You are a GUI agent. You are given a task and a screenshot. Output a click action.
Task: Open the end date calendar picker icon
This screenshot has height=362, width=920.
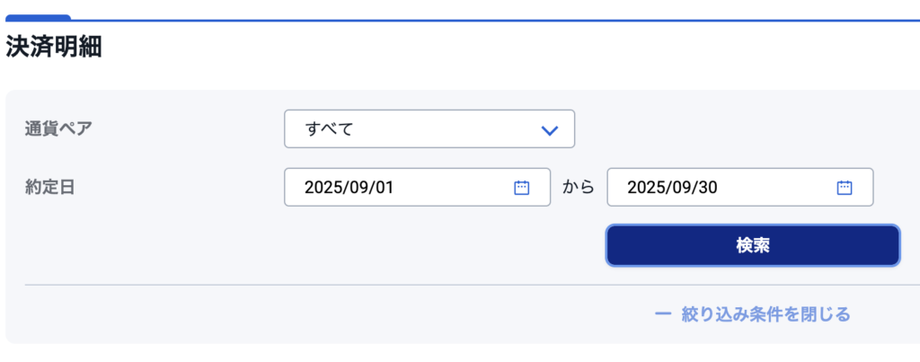click(x=845, y=188)
